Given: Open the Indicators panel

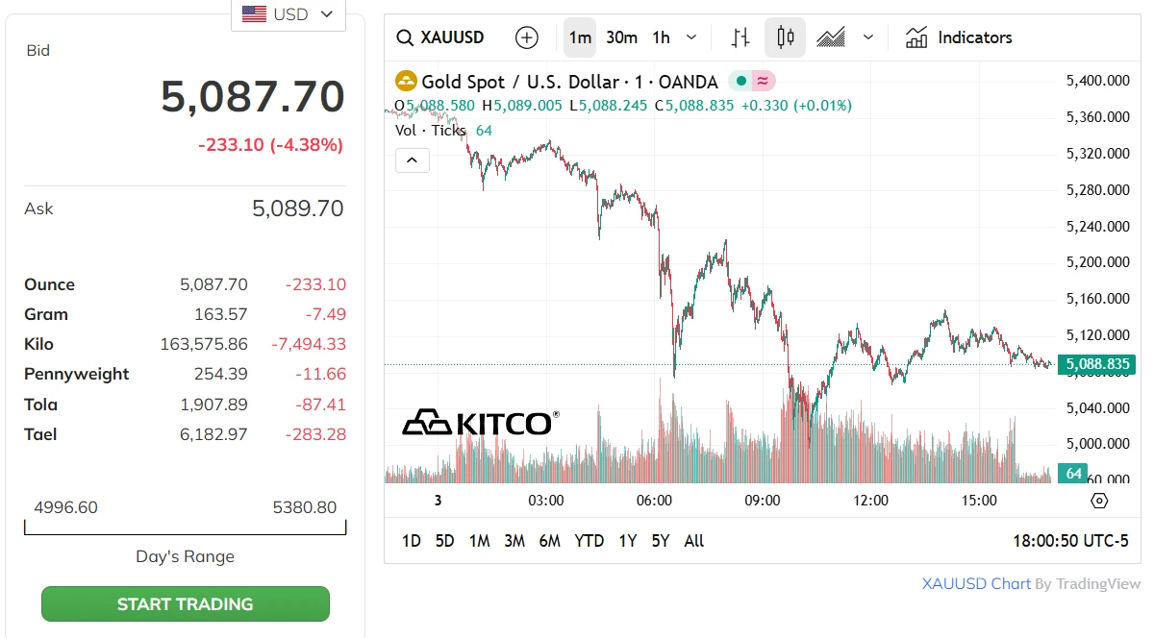Looking at the screenshot, I should tap(959, 37).
